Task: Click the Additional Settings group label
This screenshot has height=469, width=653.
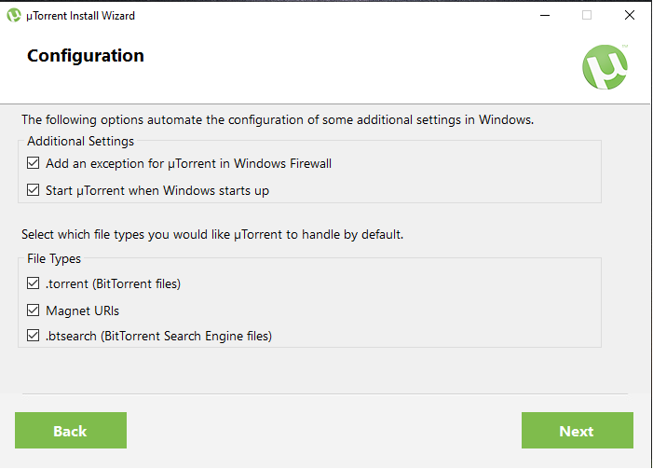Action: pyautogui.click(x=81, y=141)
